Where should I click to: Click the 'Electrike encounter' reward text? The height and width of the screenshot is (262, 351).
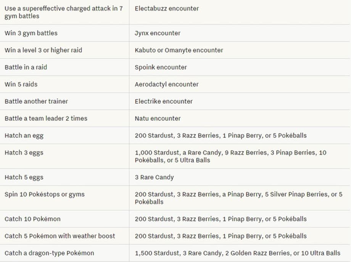[x=164, y=101]
